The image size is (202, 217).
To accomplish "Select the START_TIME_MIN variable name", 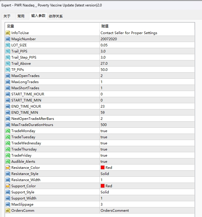I will (x=26, y=100).
